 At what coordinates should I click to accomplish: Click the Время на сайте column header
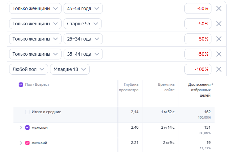click(166, 87)
